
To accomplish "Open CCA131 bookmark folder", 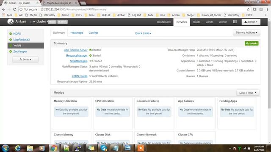I will tap(104, 15).
